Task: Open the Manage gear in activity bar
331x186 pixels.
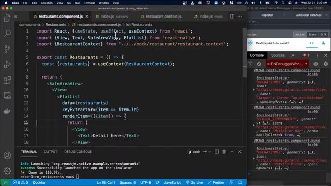Action: tap(7, 171)
